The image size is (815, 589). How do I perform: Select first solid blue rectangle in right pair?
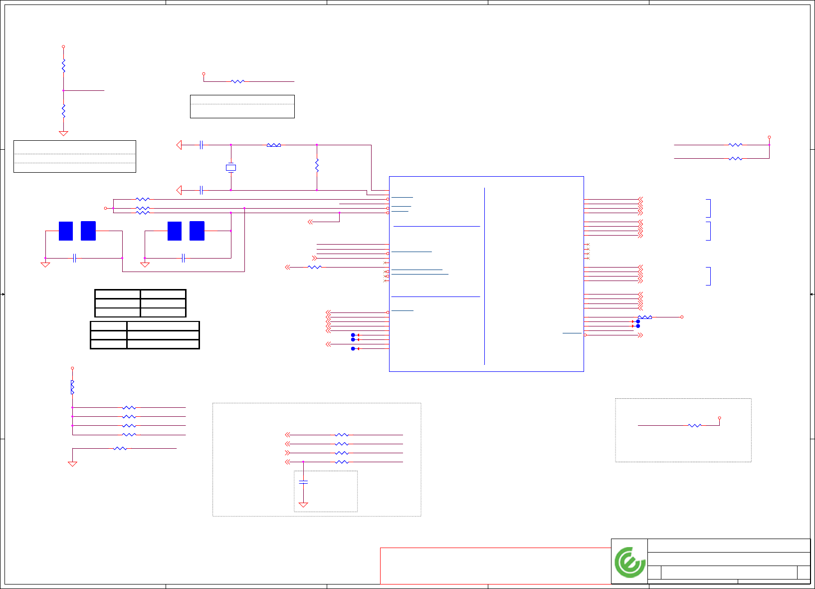(175, 231)
